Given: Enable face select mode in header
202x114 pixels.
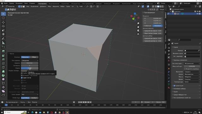Looking at the screenshot, I should click(x=24, y=6).
